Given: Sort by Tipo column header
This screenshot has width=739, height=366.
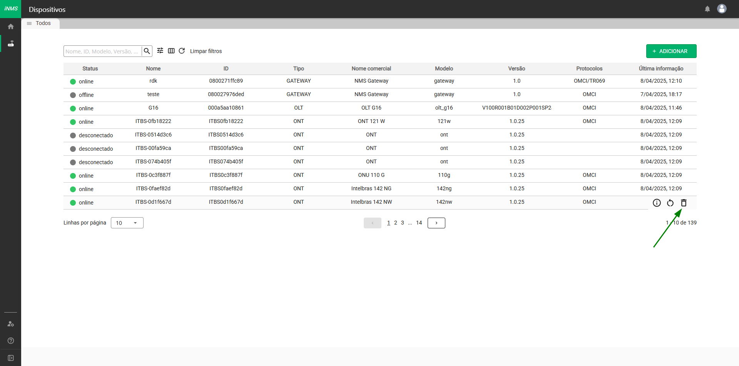Looking at the screenshot, I should pyautogui.click(x=299, y=68).
